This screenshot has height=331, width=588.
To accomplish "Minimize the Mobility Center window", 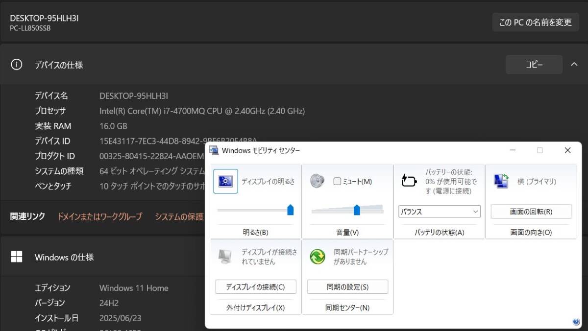I will click(512, 150).
